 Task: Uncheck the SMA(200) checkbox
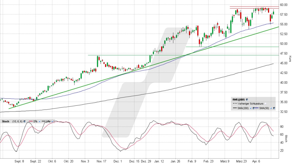click(x=251, y=108)
